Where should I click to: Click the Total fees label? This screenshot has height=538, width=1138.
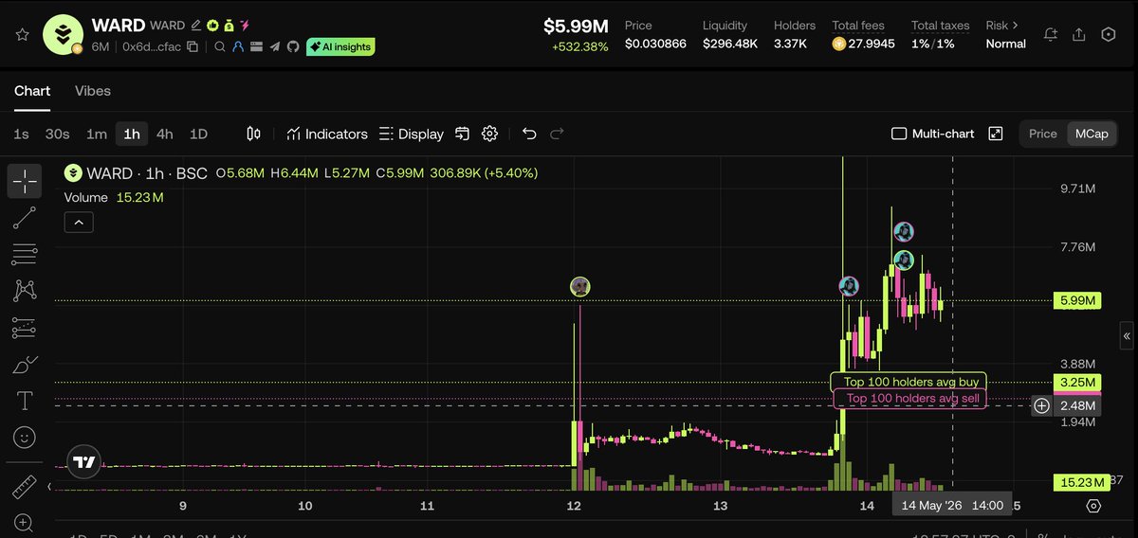coord(858,26)
